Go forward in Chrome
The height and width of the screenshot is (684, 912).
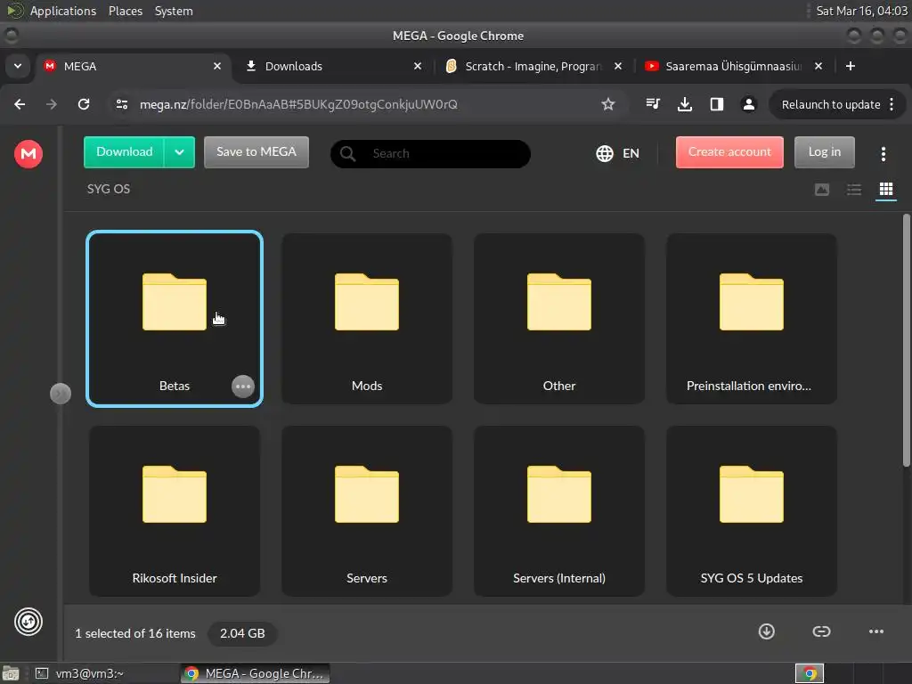coord(52,105)
